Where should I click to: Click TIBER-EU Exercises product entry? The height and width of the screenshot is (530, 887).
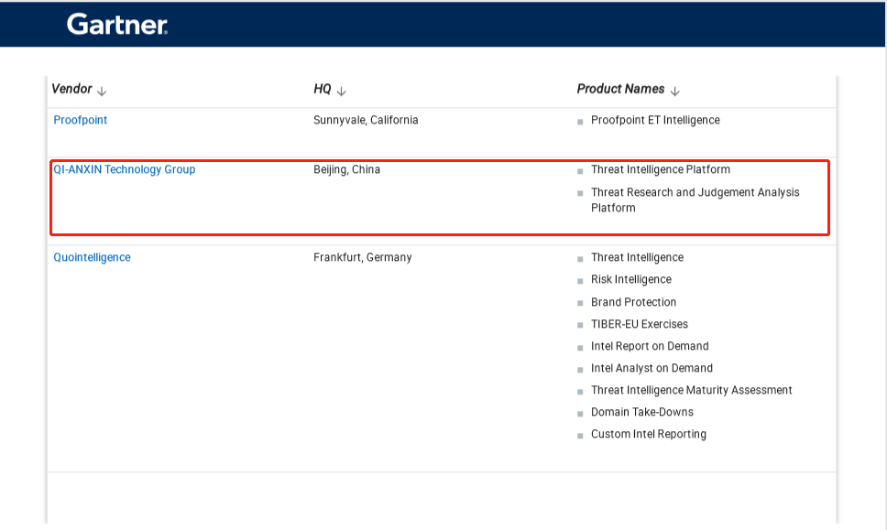pyautogui.click(x=639, y=324)
